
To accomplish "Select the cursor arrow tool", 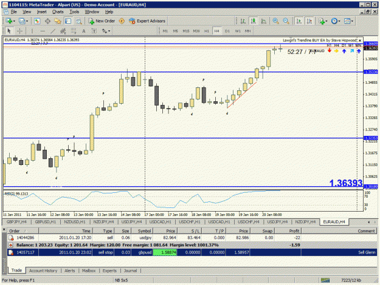I will (9, 31).
